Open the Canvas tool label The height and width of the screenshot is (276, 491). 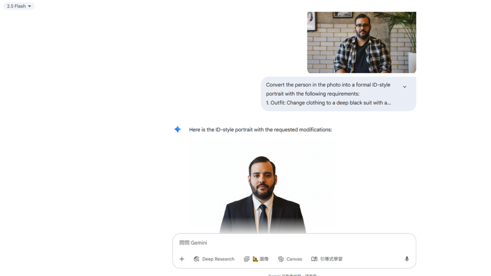tap(294, 259)
